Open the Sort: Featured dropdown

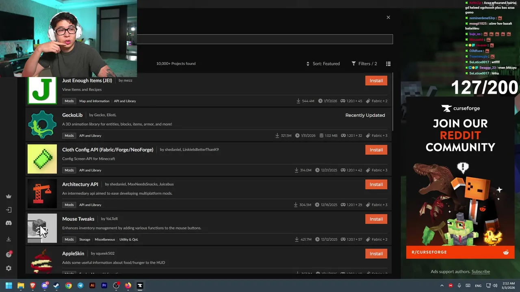click(x=323, y=64)
